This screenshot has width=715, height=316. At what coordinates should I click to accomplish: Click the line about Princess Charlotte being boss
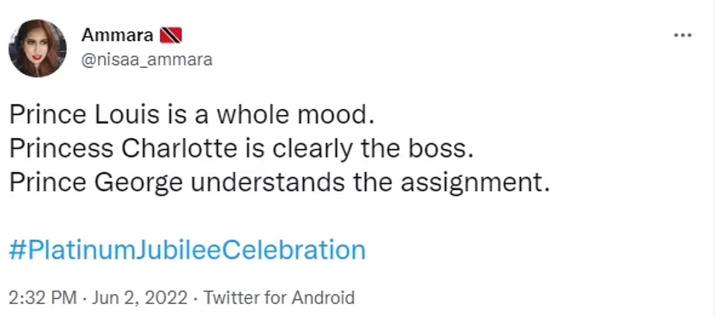pos(241,148)
